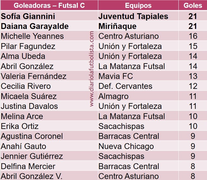Image resolution: width=207 pixels, height=180 pixels.
Task: Click the goals value 16 for Michelle Yeannes
Action: pos(193,36)
